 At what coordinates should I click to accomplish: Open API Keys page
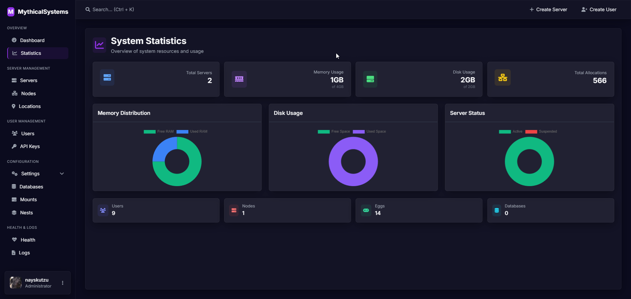[37, 146]
